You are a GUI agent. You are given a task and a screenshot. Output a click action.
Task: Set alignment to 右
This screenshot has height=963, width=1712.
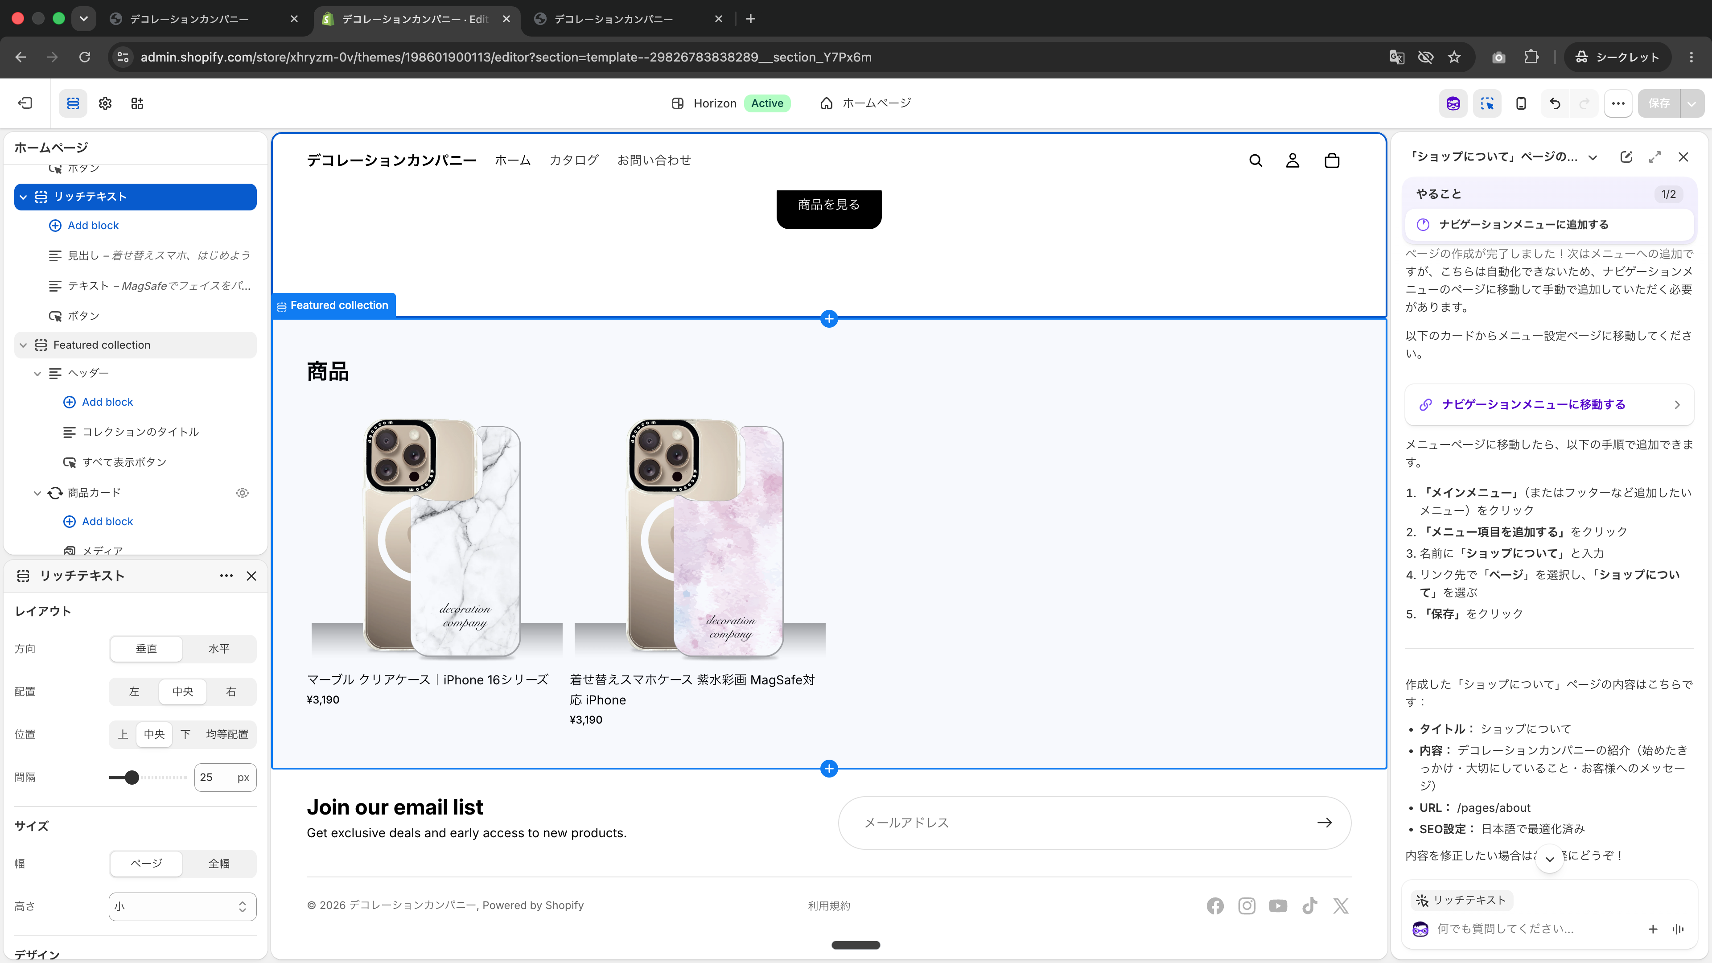pos(231,691)
